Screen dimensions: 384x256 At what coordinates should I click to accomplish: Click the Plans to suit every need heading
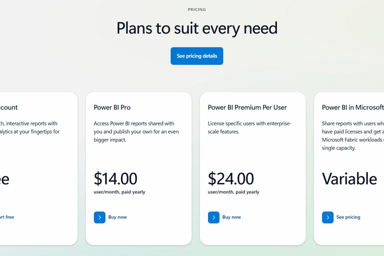coord(196,28)
